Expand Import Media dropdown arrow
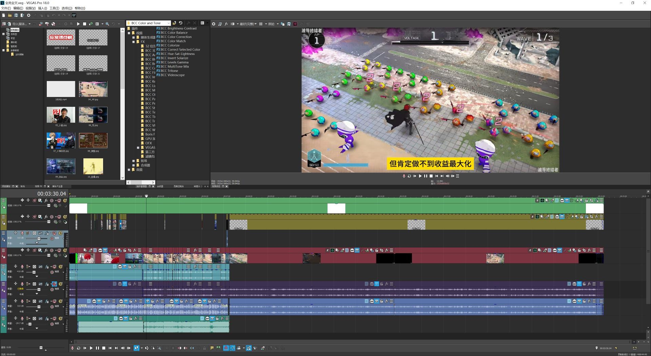Image resolution: width=651 pixels, height=356 pixels. pos(29,24)
